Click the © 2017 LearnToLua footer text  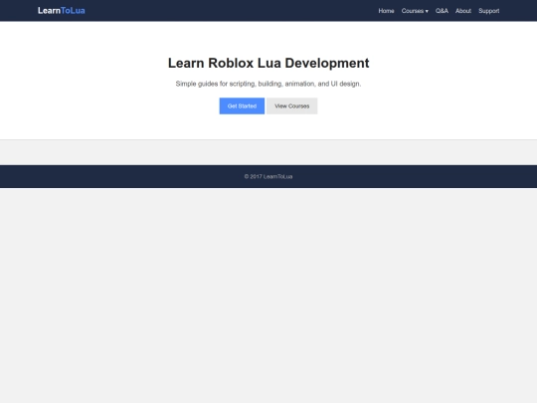268,176
